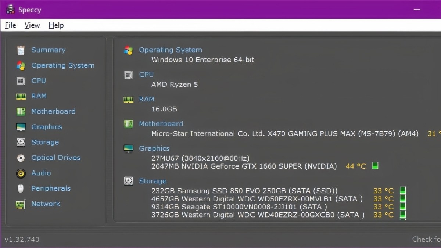Image resolution: width=441 pixels, height=248 pixels.
Task: Click the Peripherals mouse icon in sidebar
Action: click(21, 188)
